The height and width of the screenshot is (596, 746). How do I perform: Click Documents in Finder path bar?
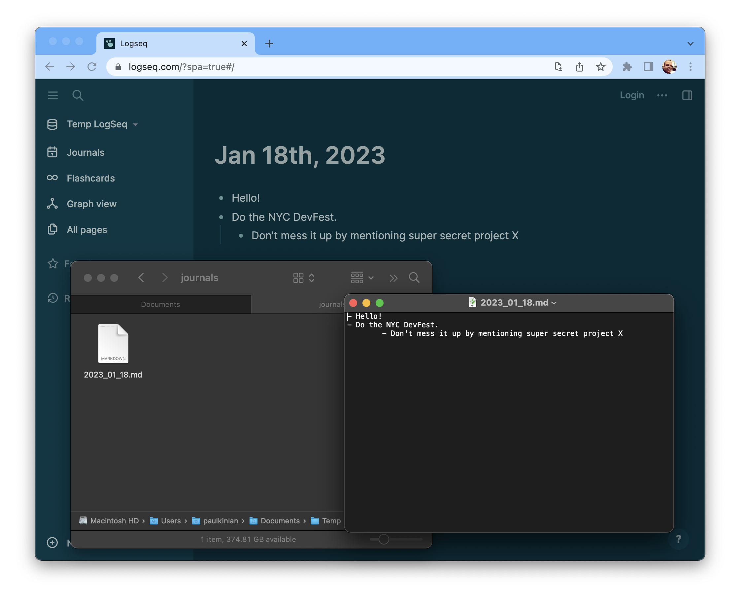click(274, 520)
